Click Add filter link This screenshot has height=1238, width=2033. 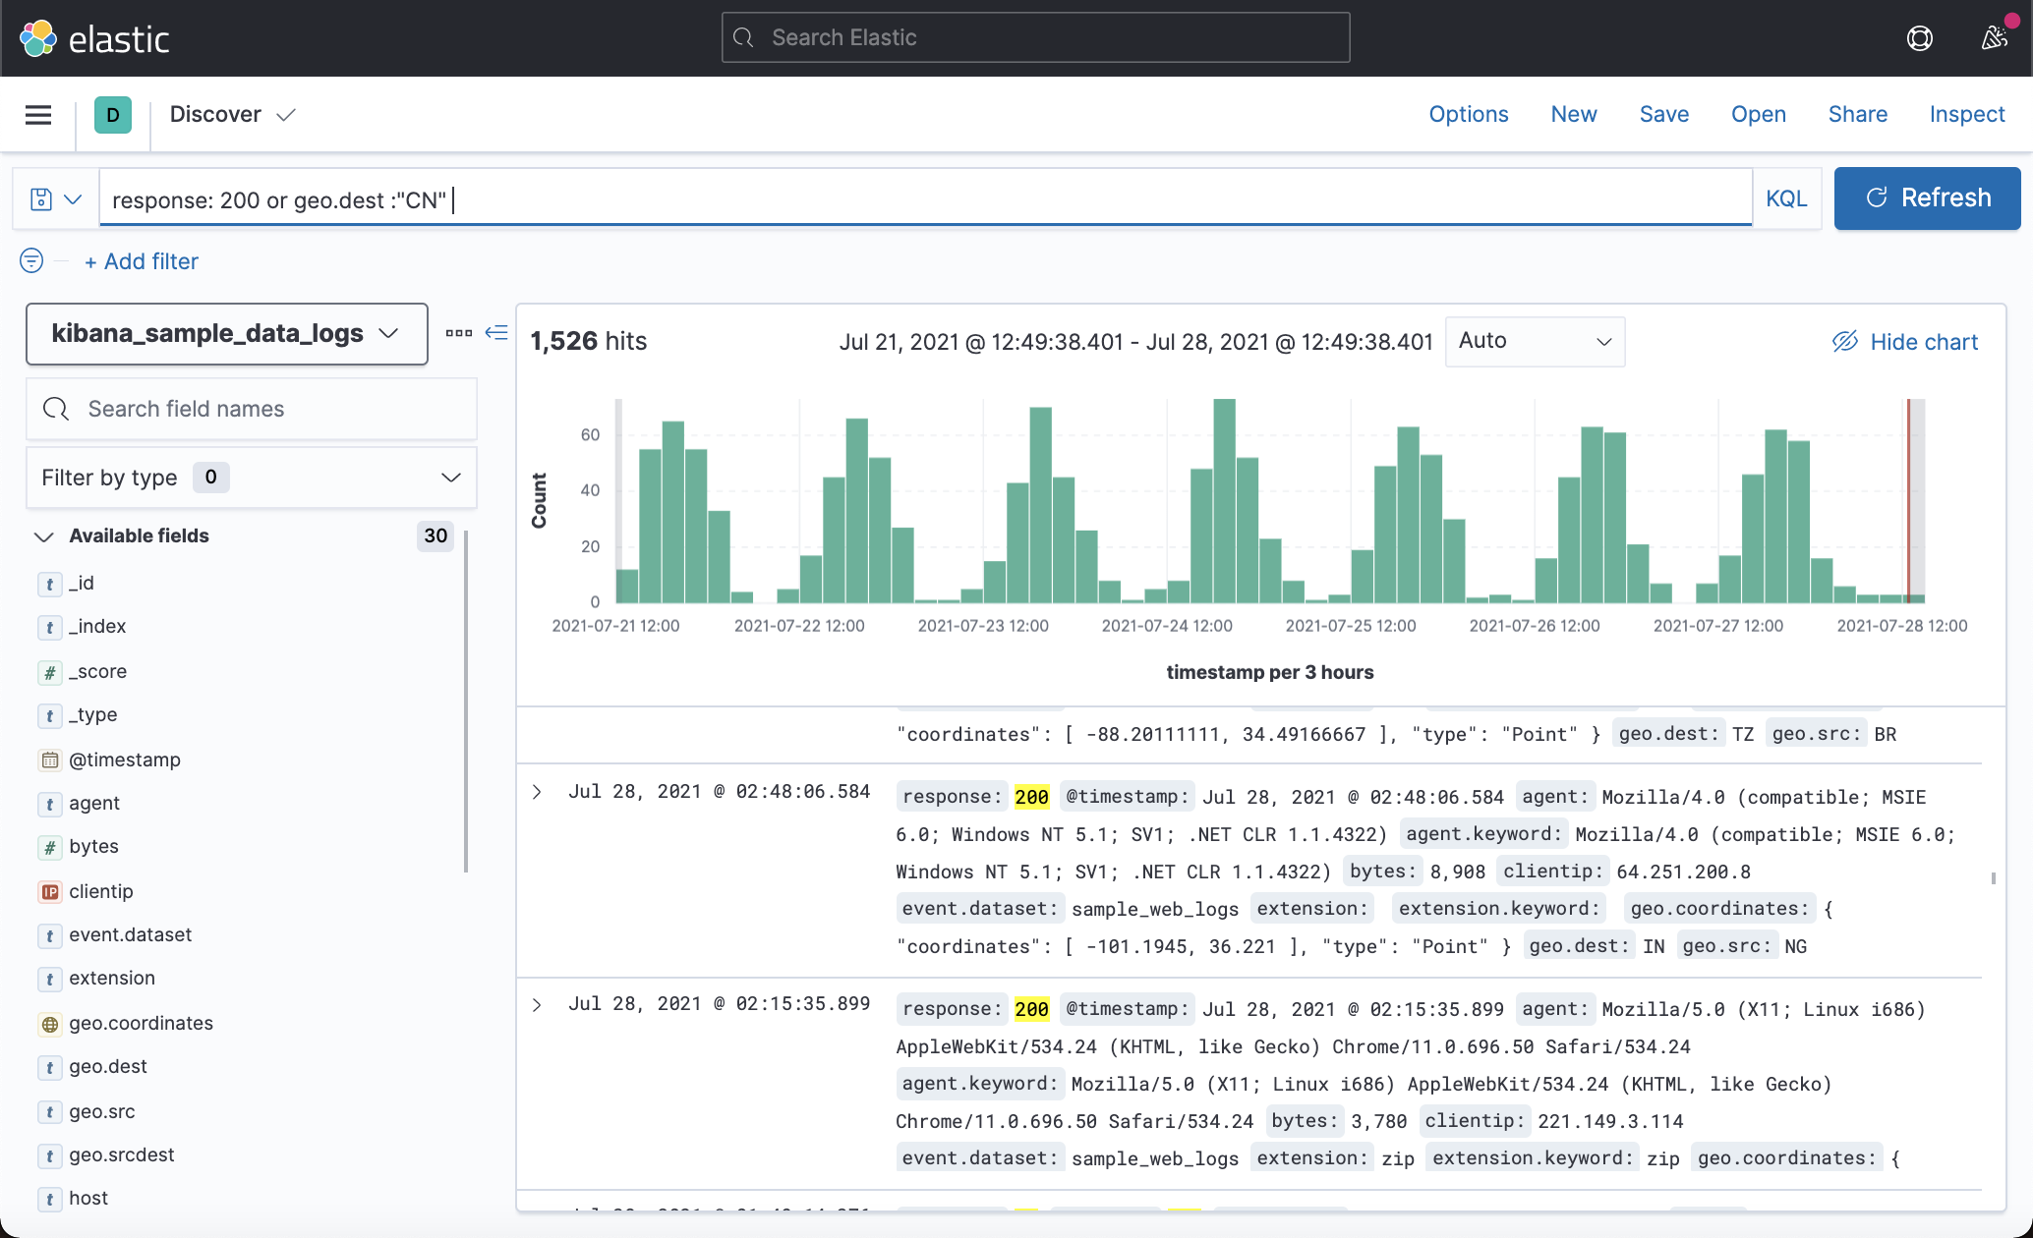tap(142, 261)
